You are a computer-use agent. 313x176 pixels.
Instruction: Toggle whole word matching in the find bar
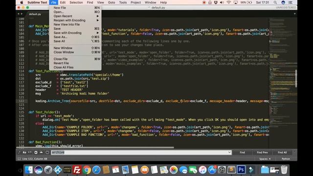point(30,153)
